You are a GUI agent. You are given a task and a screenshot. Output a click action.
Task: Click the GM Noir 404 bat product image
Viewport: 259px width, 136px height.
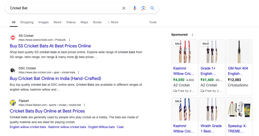[x=239, y=52]
